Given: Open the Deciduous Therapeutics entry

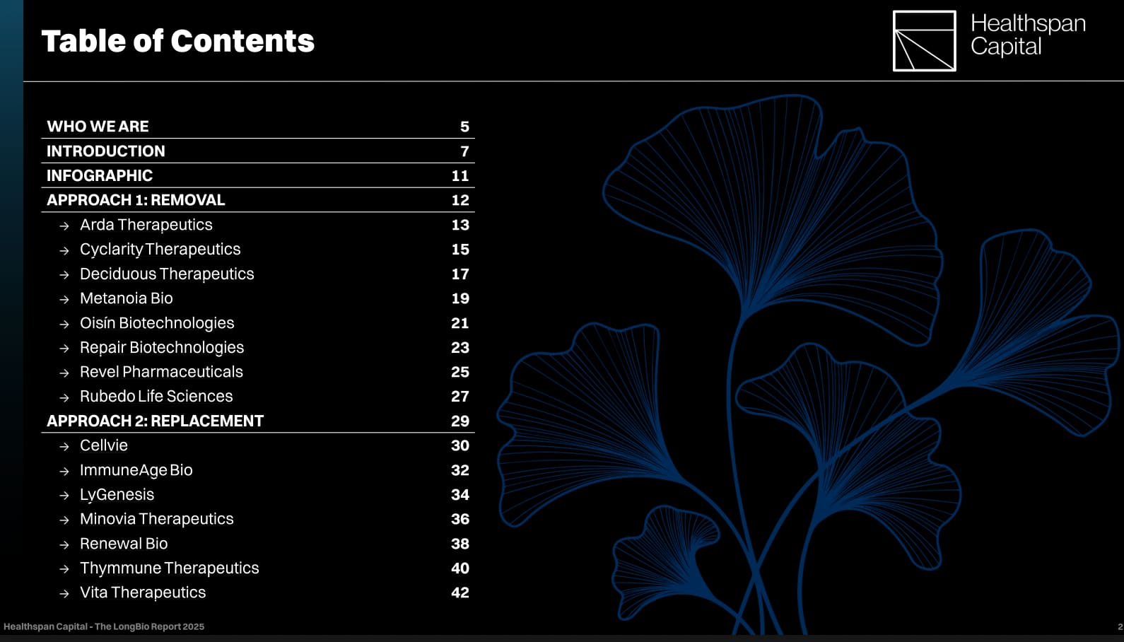Looking at the screenshot, I should [x=167, y=274].
